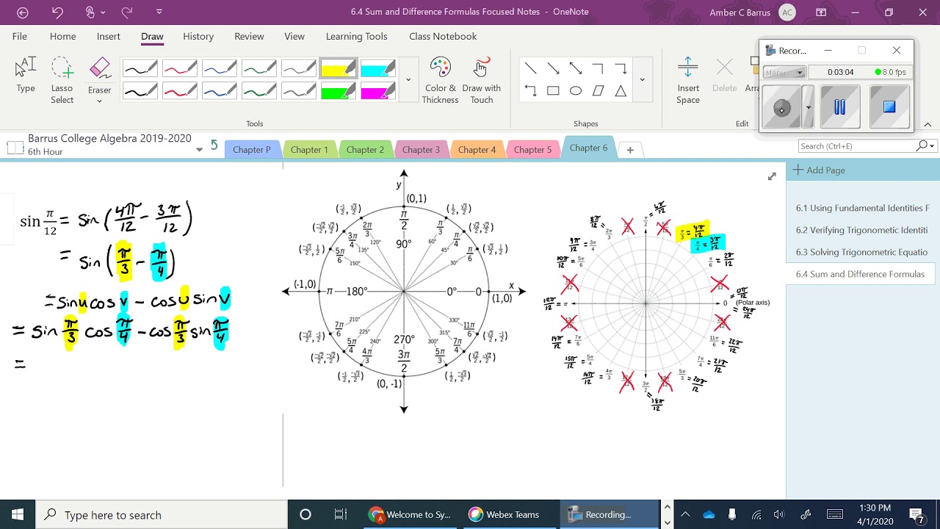Expand page to full view
Viewport: 940px width, 529px height.
(772, 176)
